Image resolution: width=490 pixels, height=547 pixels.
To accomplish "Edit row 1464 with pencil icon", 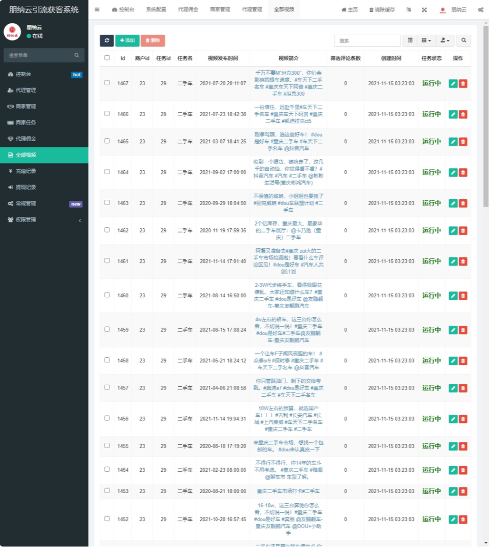I will point(453,172).
